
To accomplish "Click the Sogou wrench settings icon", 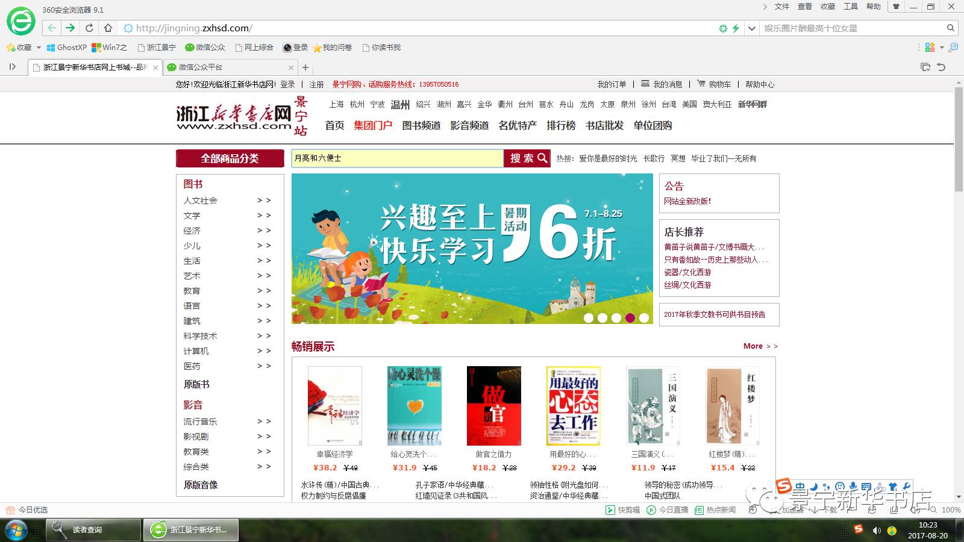I will coord(906,487).
